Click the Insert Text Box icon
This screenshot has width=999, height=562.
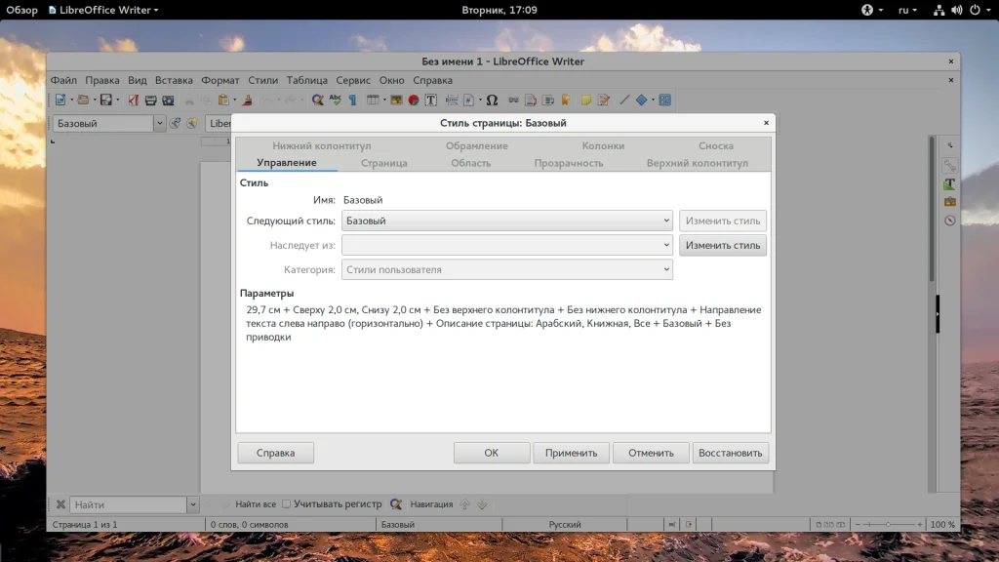(x=430, y=100)
